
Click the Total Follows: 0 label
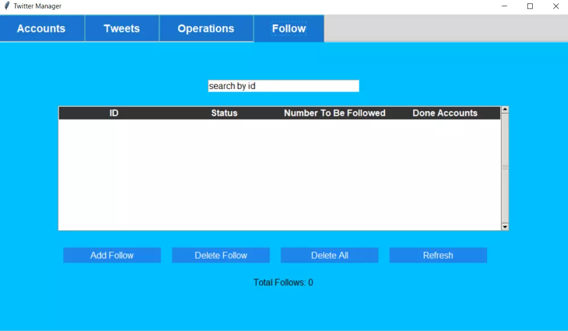(283, 283)
